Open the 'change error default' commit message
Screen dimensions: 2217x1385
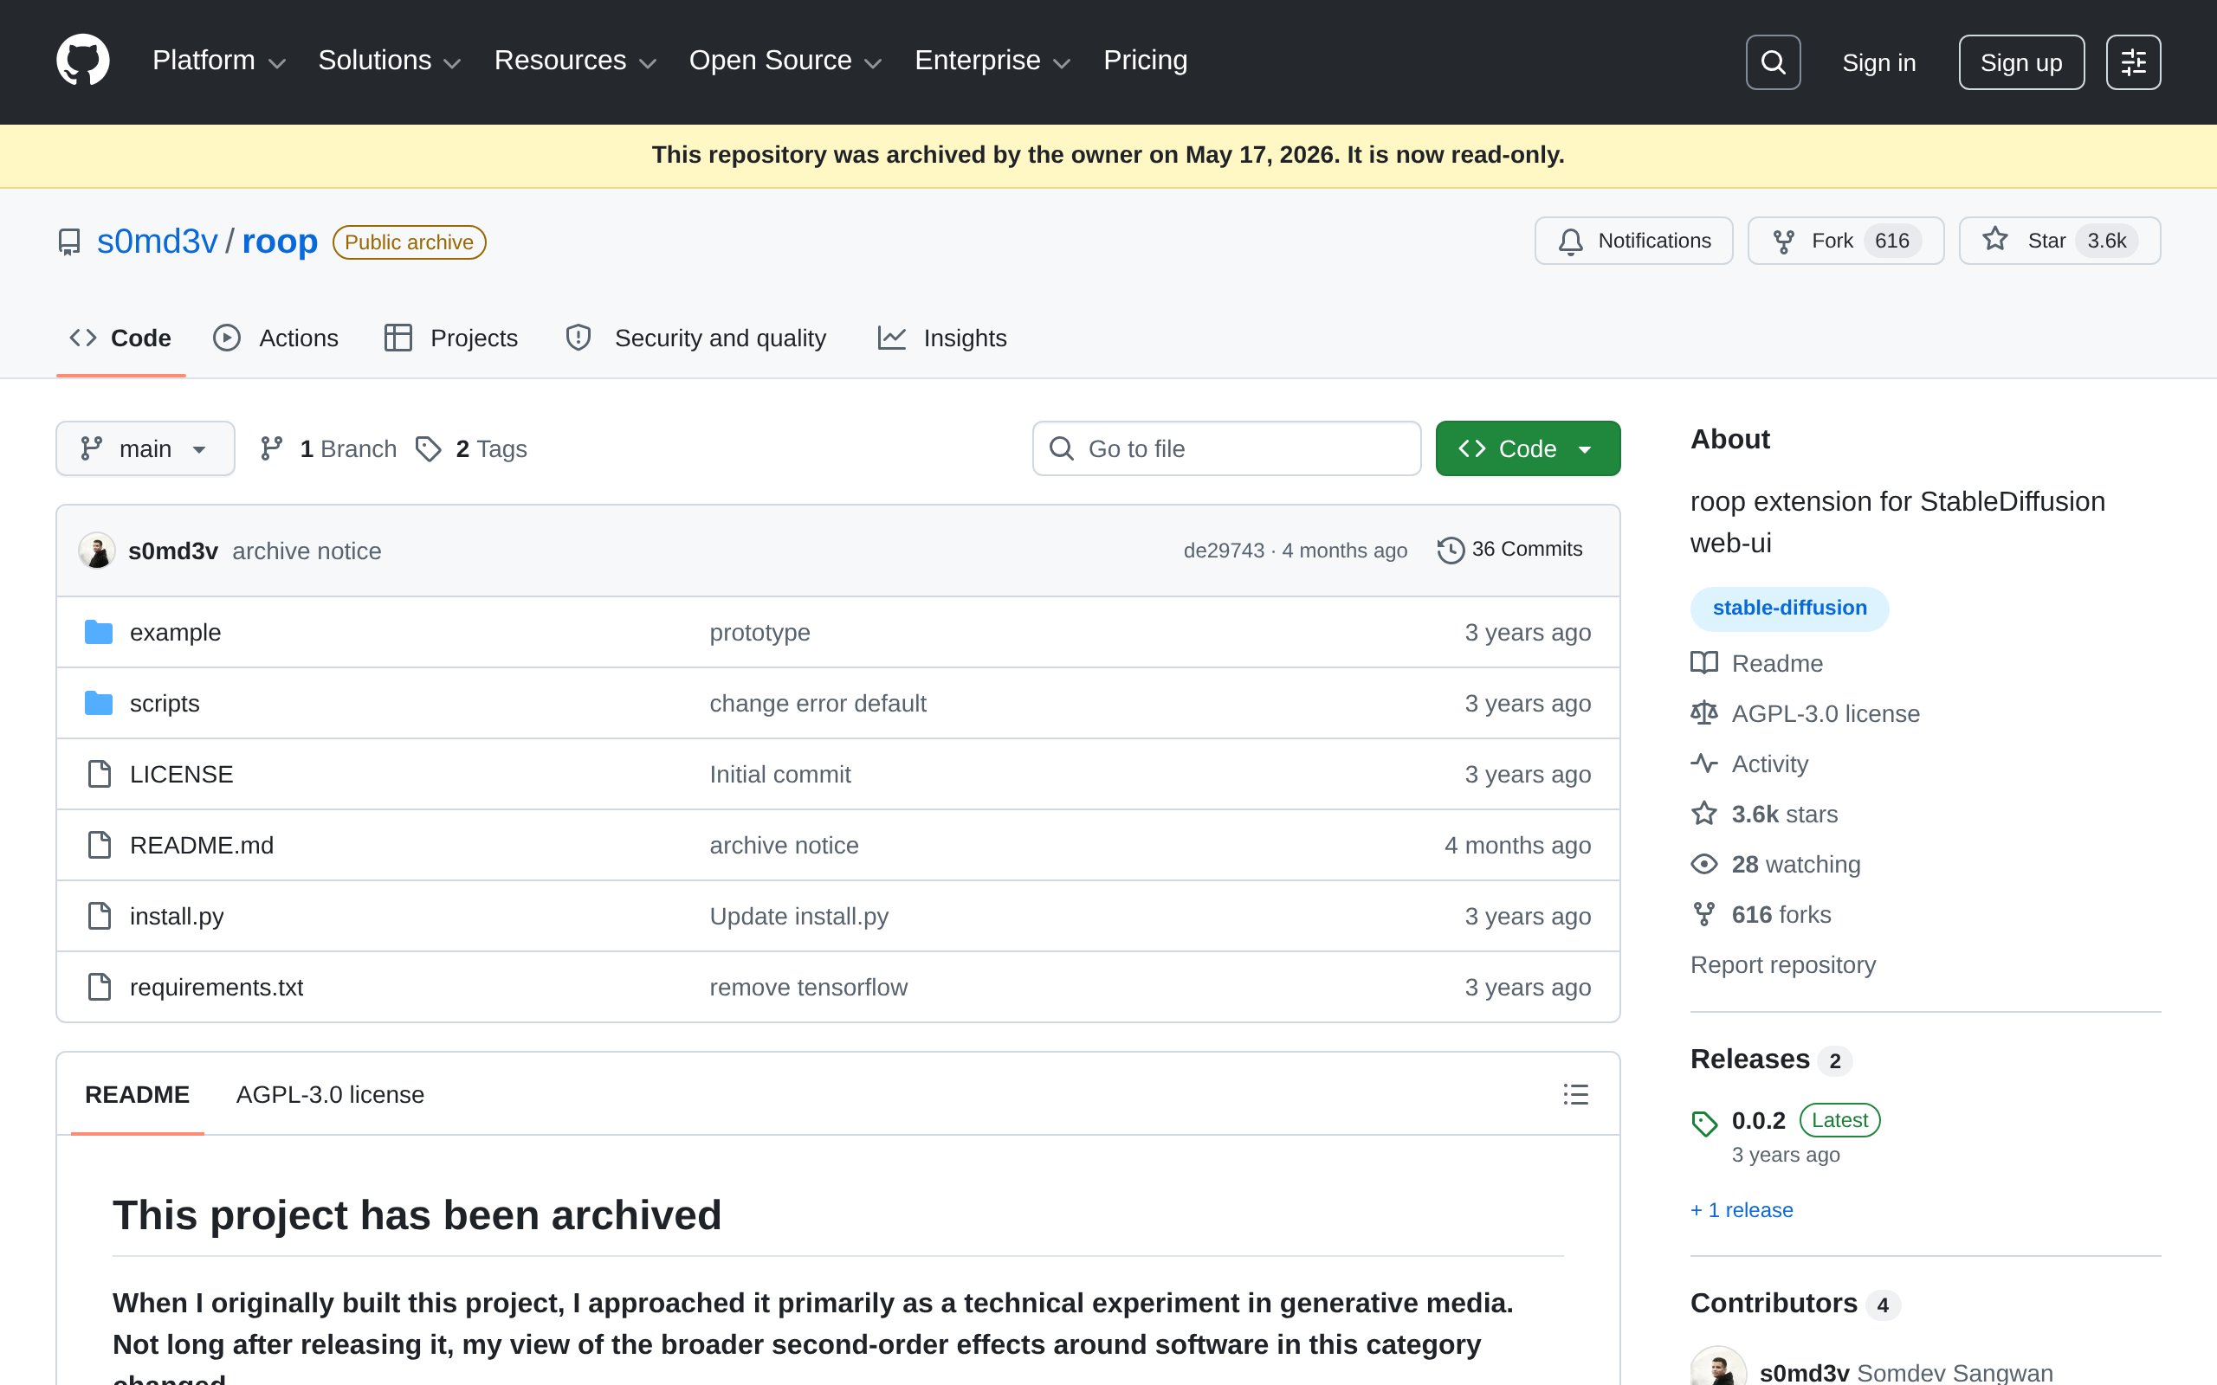[x=818, y=704]
